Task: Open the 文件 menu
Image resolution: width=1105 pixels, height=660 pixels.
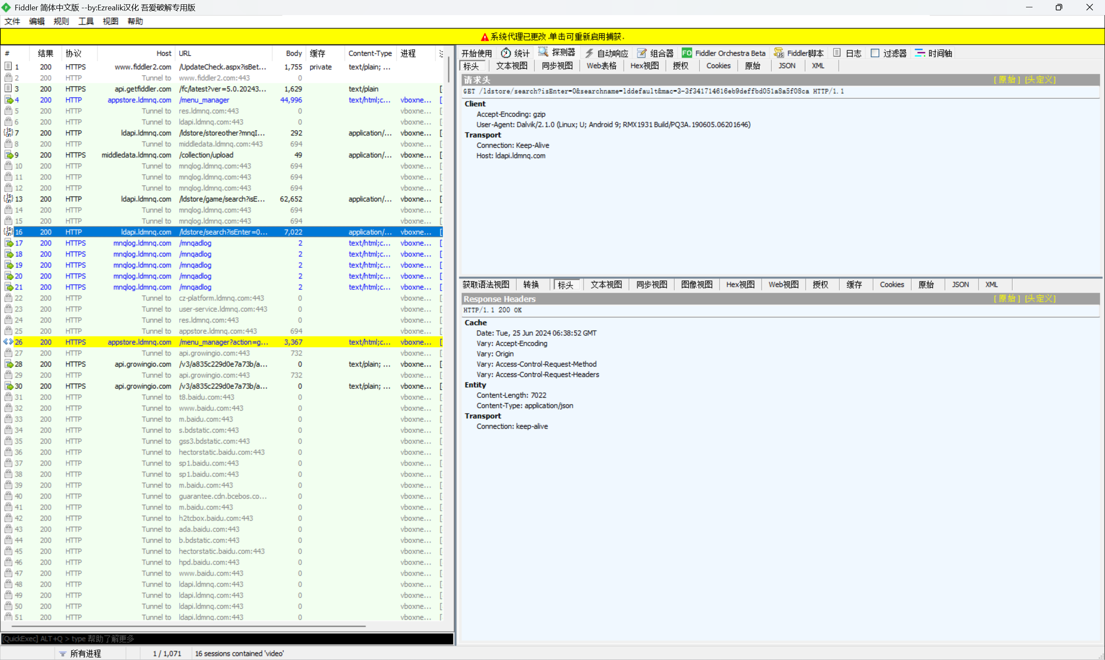Action: [12, 21]
